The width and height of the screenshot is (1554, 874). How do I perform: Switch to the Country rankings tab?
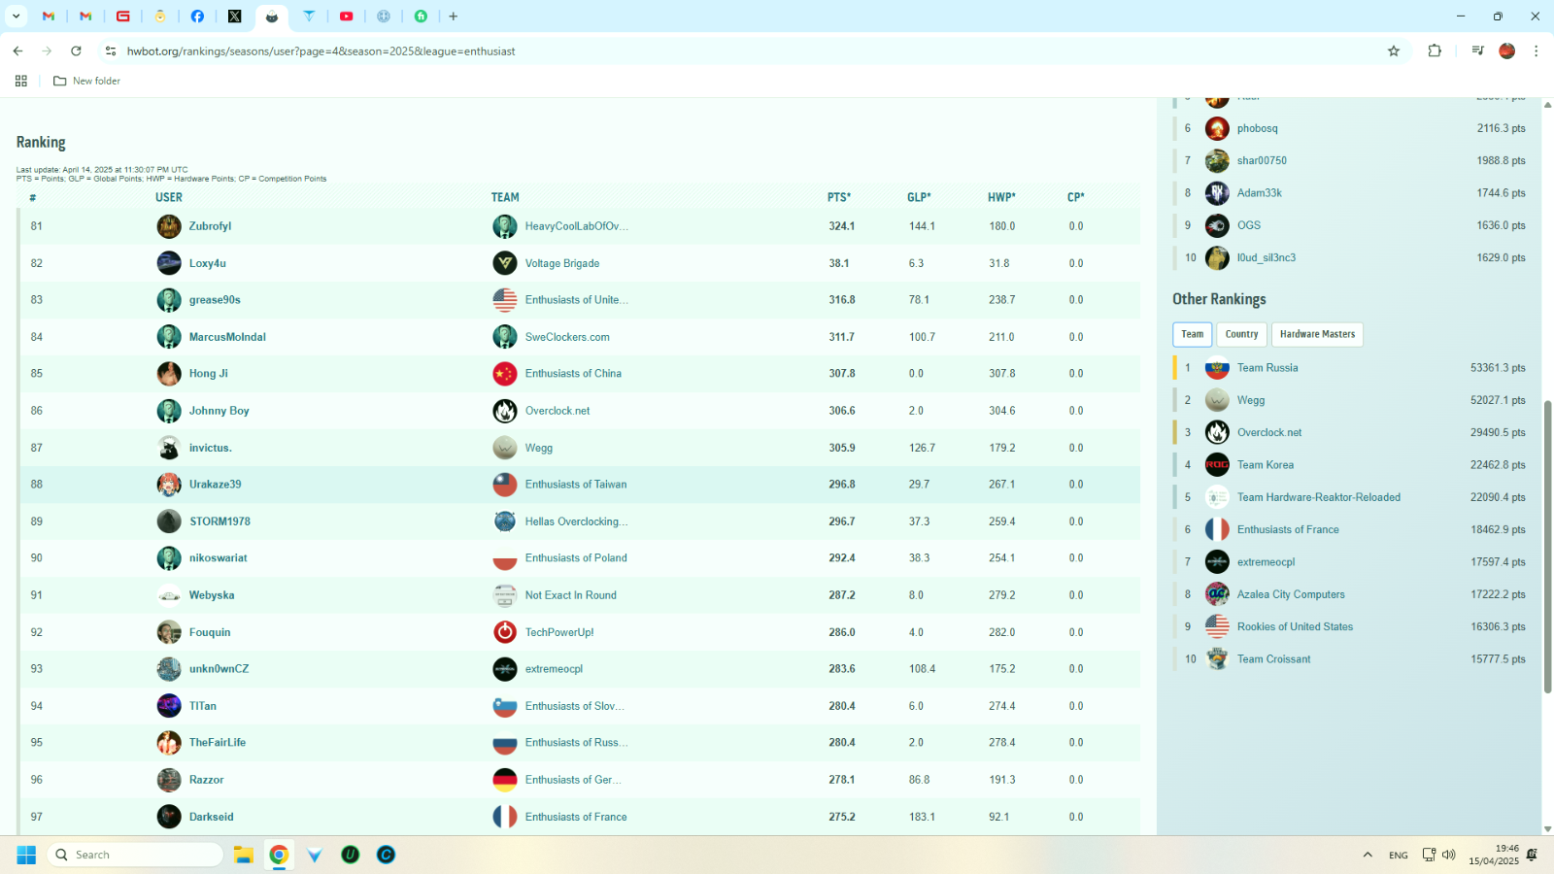[1241, 334]
